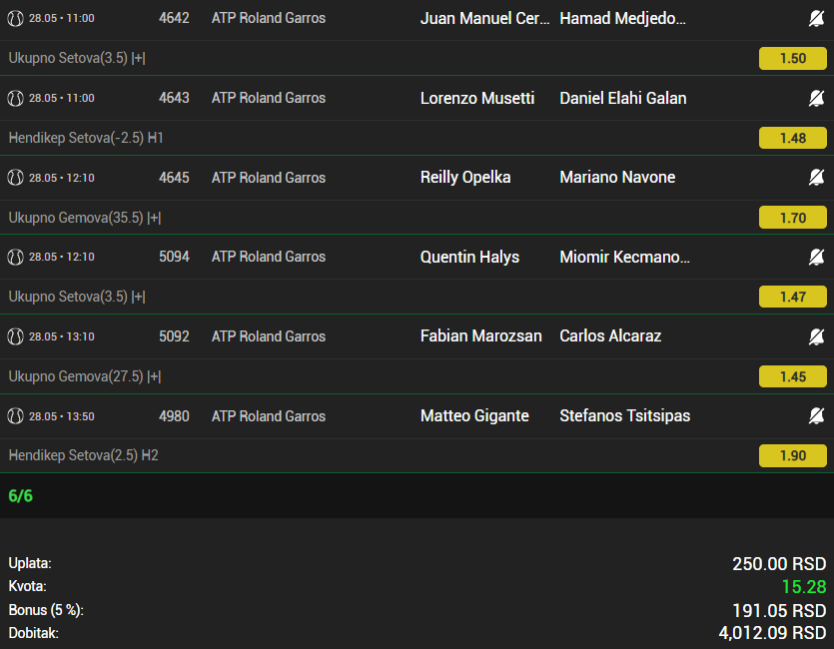This screenshot has height=649, width=834.
Task: Select player name Stefanos Tsitsipas
Action: coord(625,415)
